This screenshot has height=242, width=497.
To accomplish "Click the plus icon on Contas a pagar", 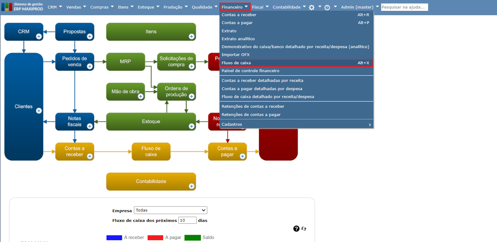I will click(243, 156).
